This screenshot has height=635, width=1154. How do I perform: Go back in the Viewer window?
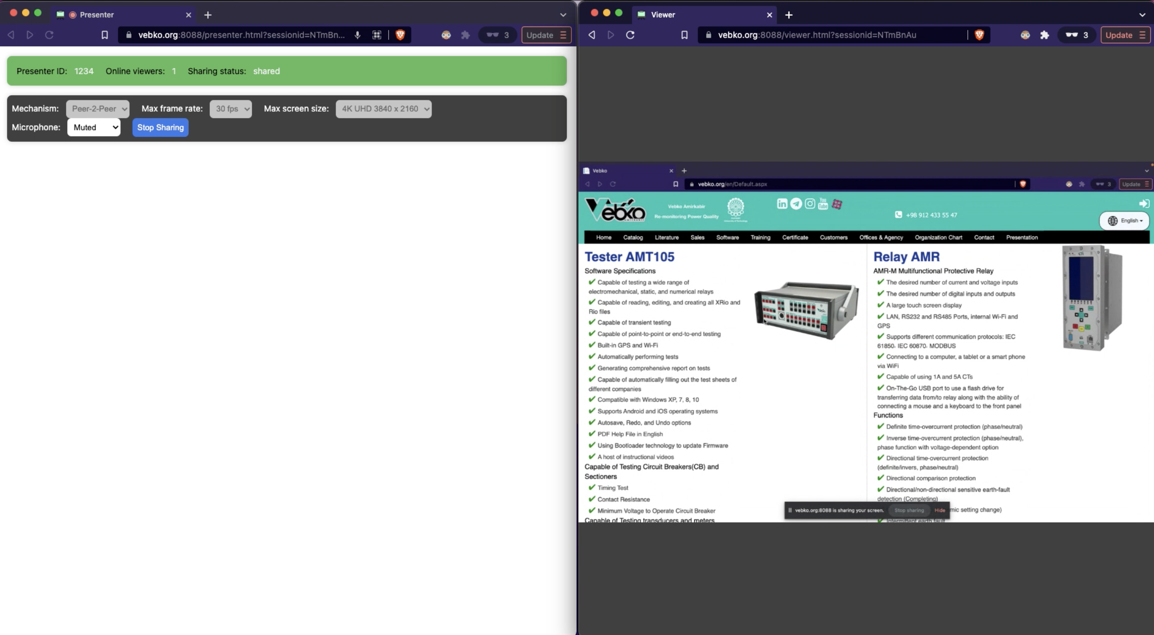(x=591, y=35)
